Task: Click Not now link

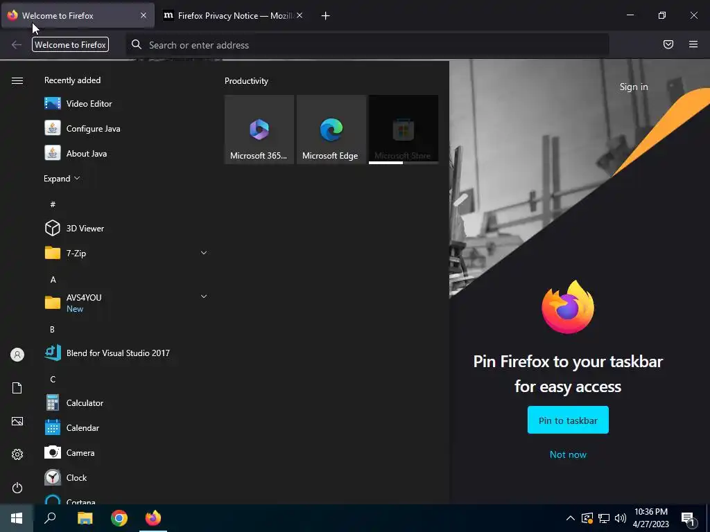Action: click(568, 454)
